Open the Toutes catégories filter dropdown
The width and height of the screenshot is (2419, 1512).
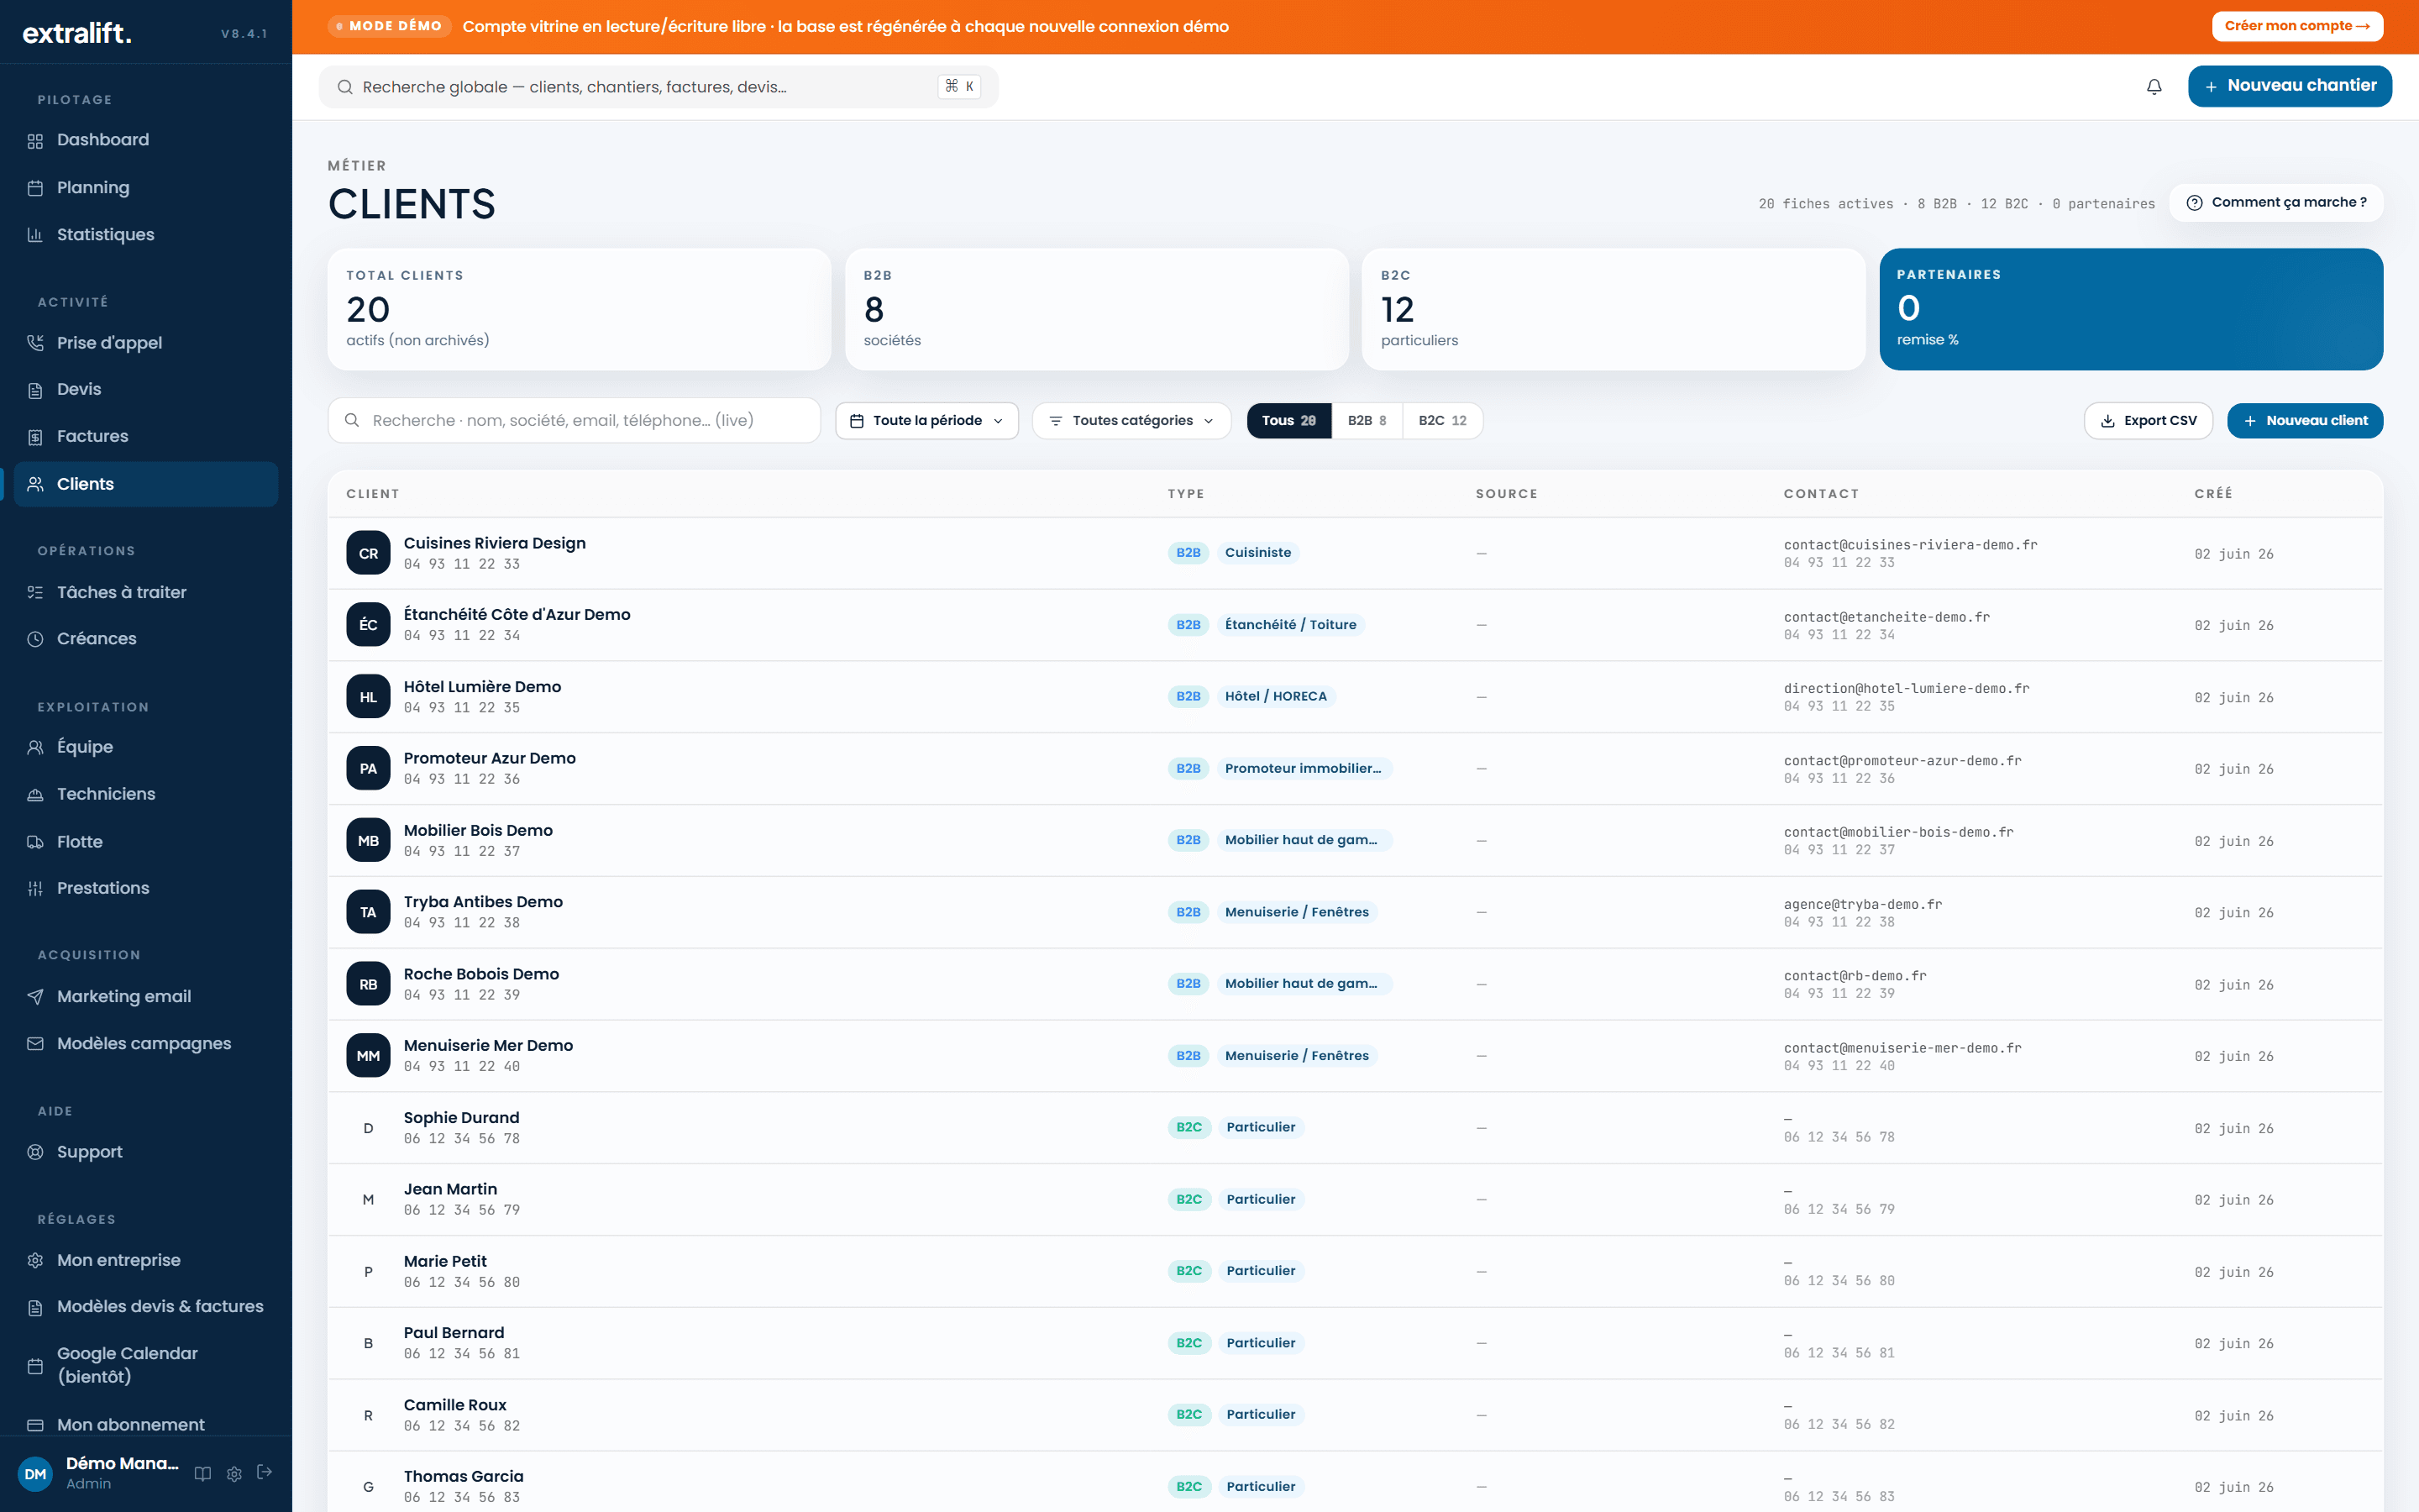pos(1131,421)
